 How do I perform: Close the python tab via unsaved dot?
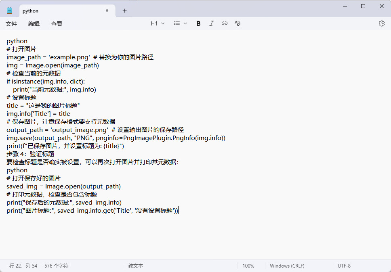coord(107,10)
